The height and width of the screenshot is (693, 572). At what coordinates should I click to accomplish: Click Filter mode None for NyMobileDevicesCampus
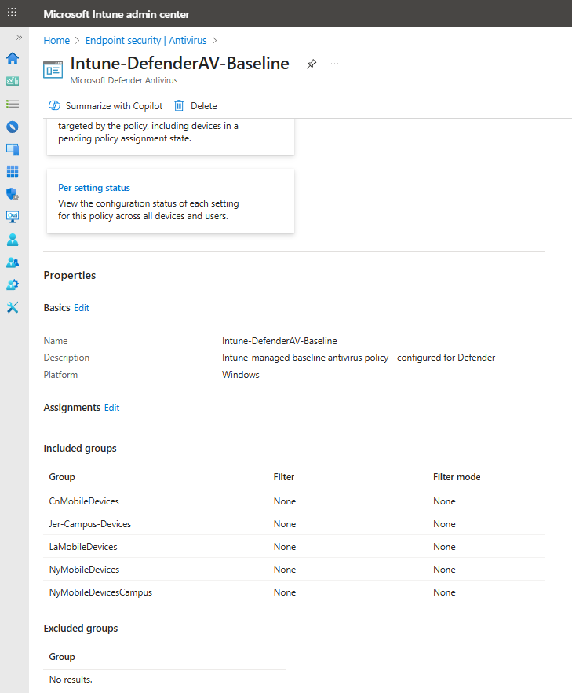pyautogui.click(x=444, y=592)
